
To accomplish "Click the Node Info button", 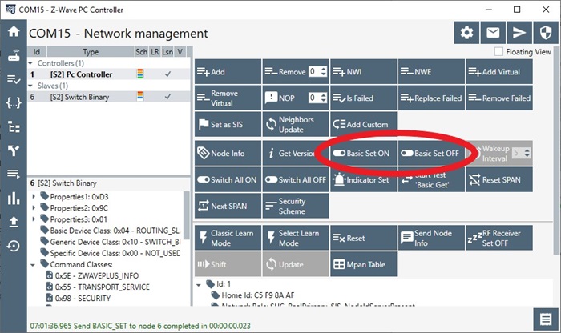I will tap(228, 153).
